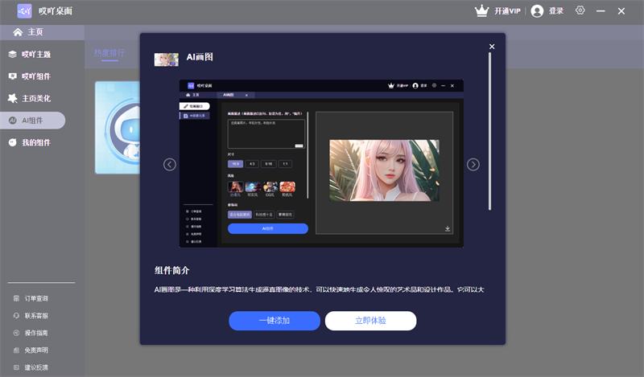Screen dimensions: 644x377
Task: Click the 主页美化 puzzle icon
Action: click(x=13, y=98)
